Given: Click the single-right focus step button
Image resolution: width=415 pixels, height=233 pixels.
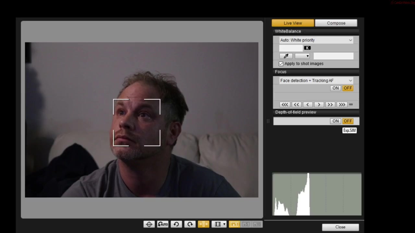Looking at the screenshot, I should (x=319, y=105).
